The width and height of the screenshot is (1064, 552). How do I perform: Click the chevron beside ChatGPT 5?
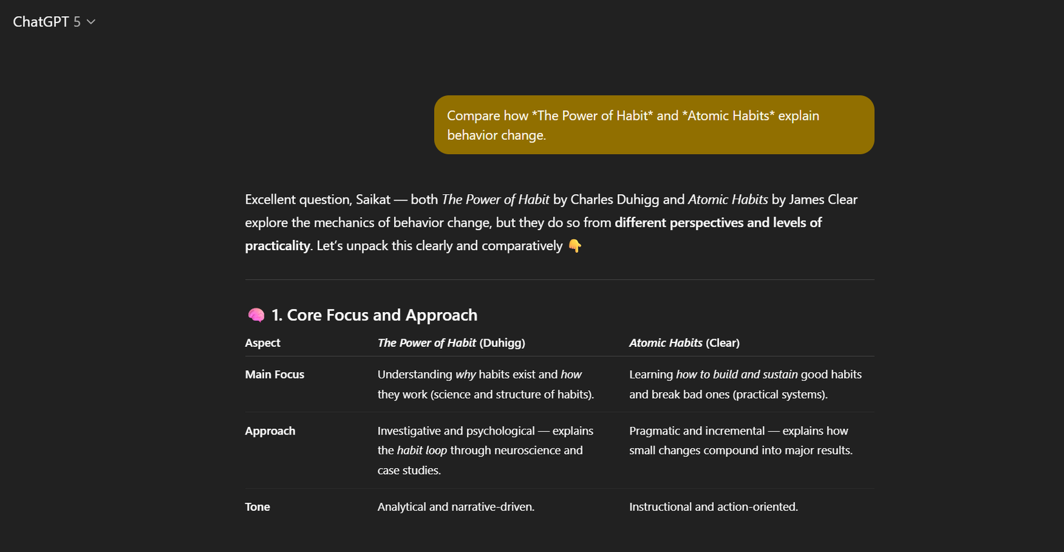tap(91, 22)
